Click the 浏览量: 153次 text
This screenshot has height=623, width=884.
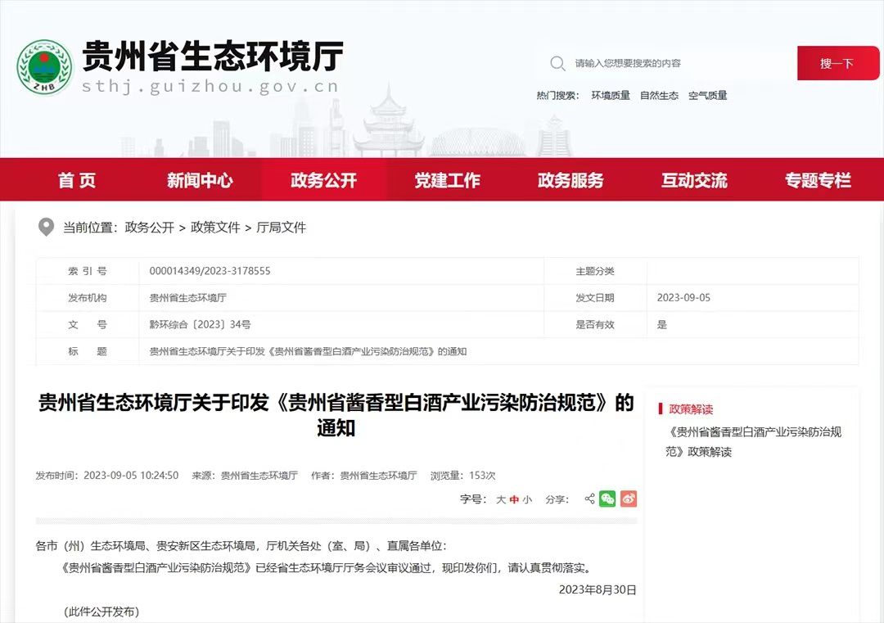tap(462, 476)
